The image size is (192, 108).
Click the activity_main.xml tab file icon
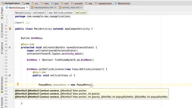[60, 7]
